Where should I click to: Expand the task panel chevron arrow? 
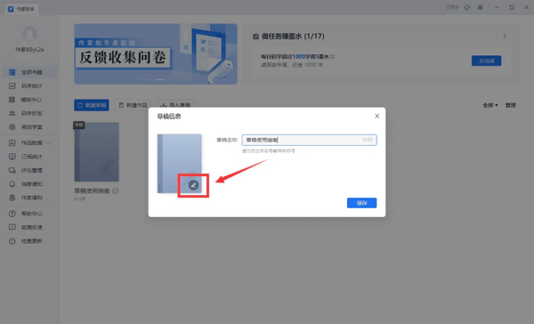click(x=505, y=36)
